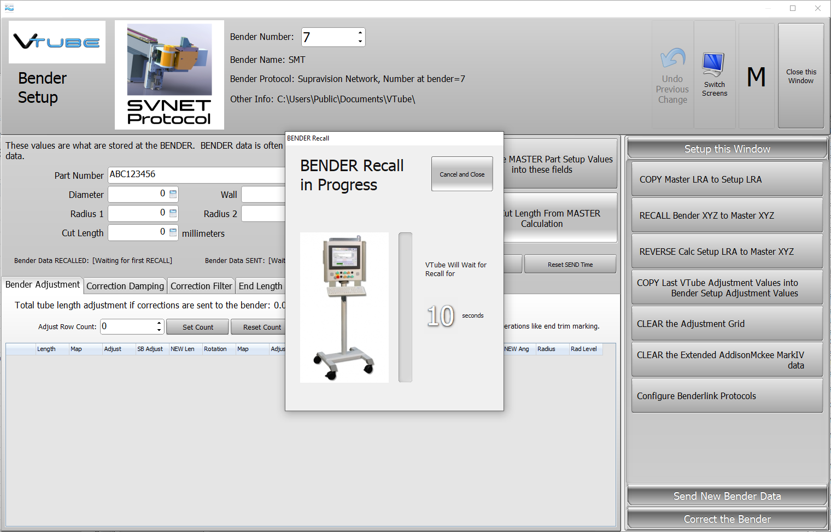Viewport: 831px width, 532px height.
Task: Open calculator icon in Cut Length field
Action: coord(173,232)
